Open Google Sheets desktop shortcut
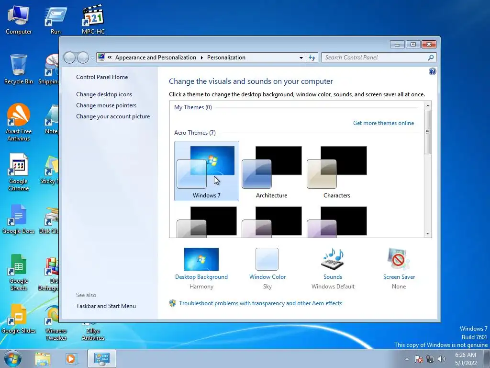The image size is (490, 368). pyautogui.click(x=19, y=272)
